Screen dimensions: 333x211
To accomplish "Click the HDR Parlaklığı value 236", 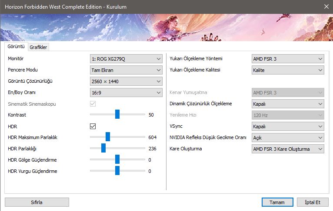I will coord(152,149).
